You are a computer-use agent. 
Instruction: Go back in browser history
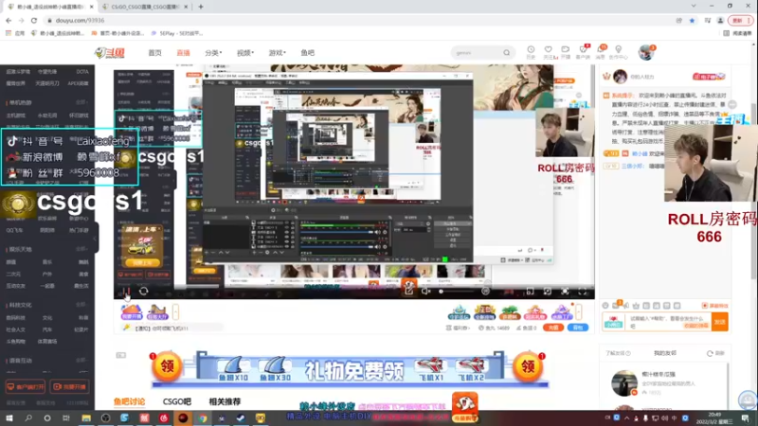coord(9,20)
